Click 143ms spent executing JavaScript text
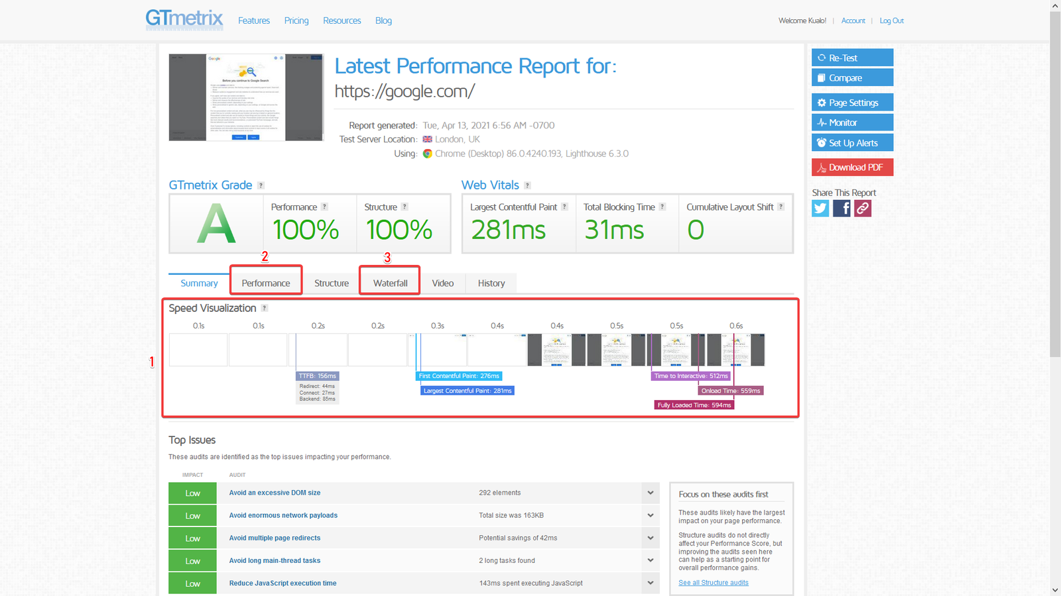 [531, 583]
